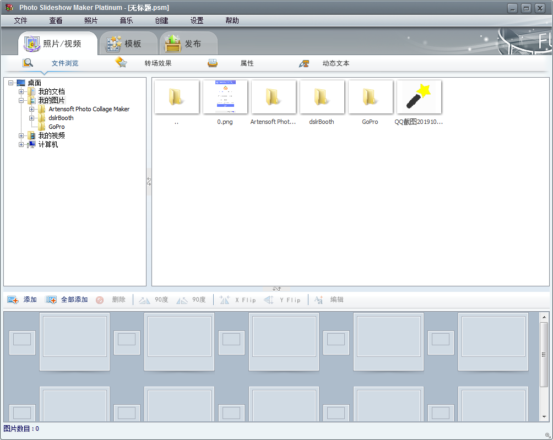Click the 转场效果 star icon

(x=121, y=62)
